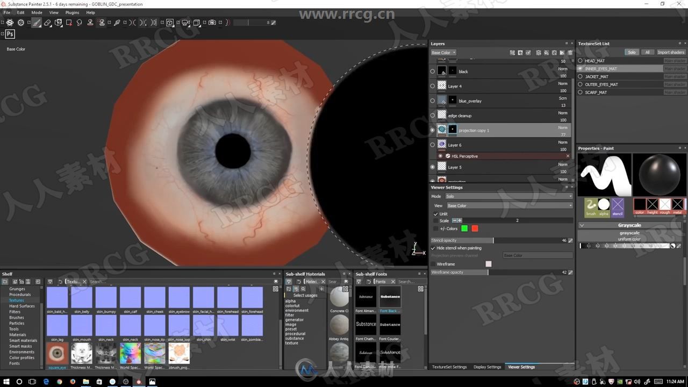The width and height of the screenshot is (688, 387).
Task: Open the View Base Color dropdown
Action: pyautogui.click(x=510, y=205)
